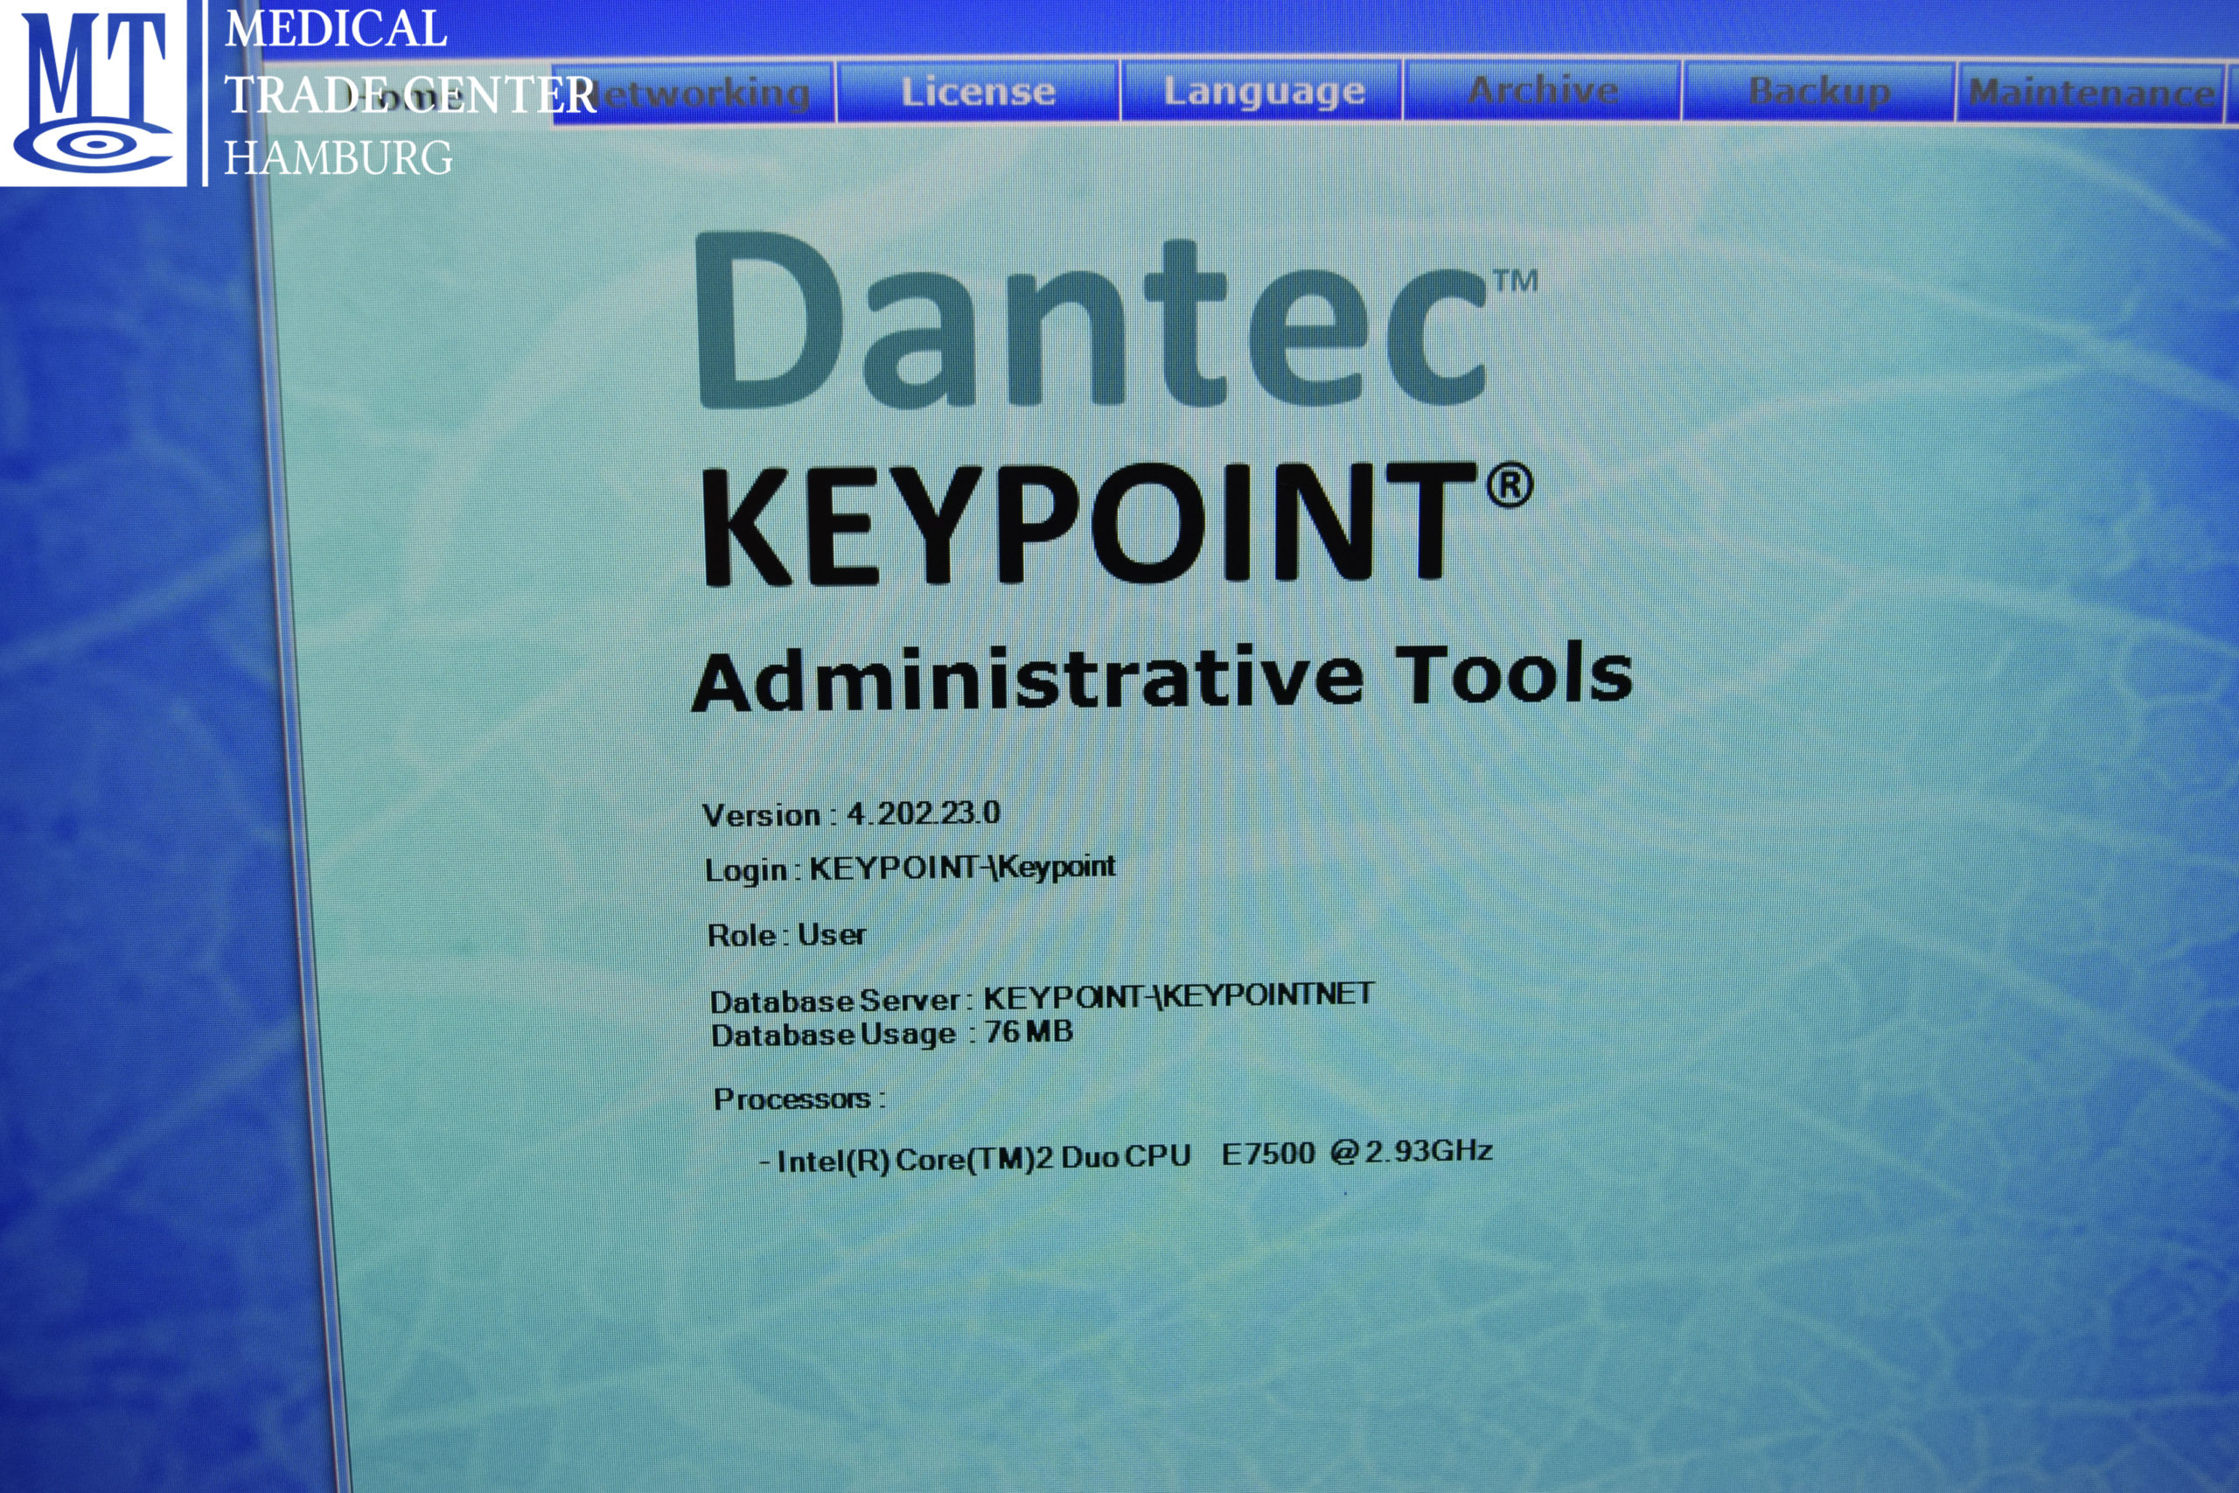Viewport: 2239px width, 1493px height.
Task: Open the Archive tab
Action: click(x=1542, y=90)
